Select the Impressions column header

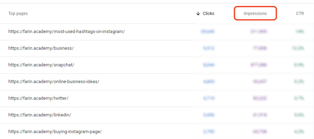[x=255, y=14]
